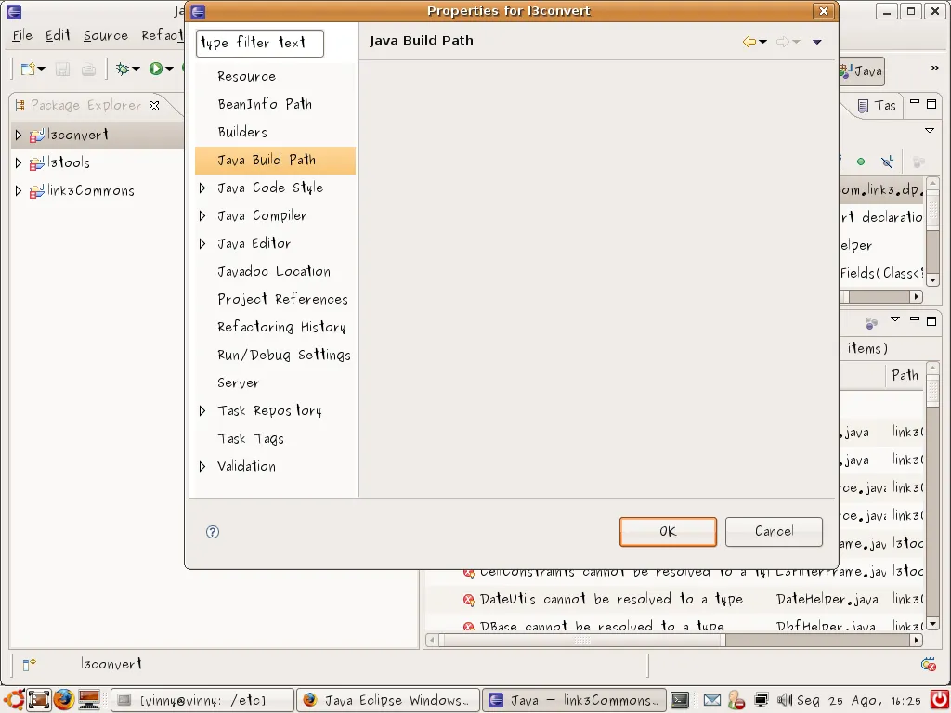951x713 pixels.
Task: Expand Java Compiler category
Action: tap(202, 215)
